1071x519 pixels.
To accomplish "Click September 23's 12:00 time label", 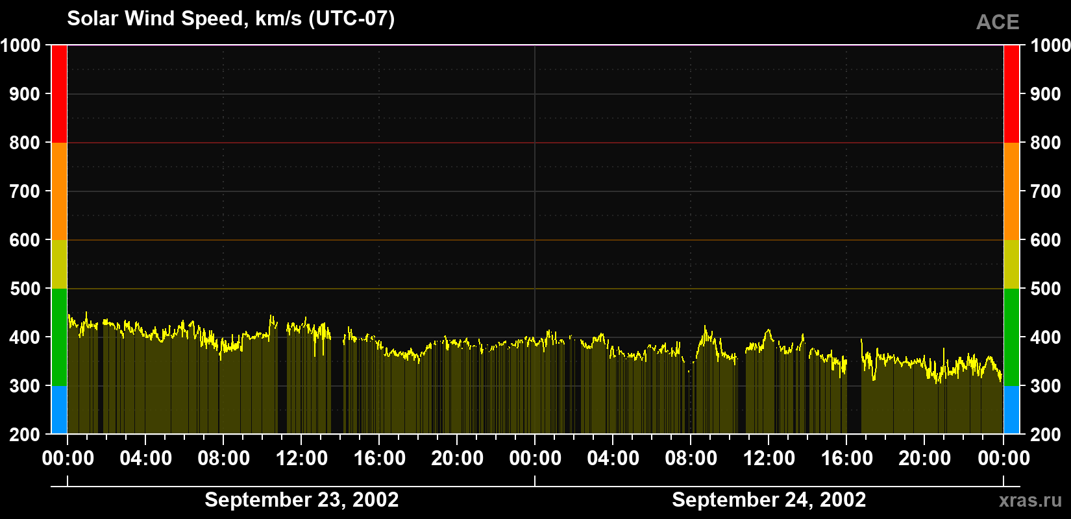I will 302,459.
